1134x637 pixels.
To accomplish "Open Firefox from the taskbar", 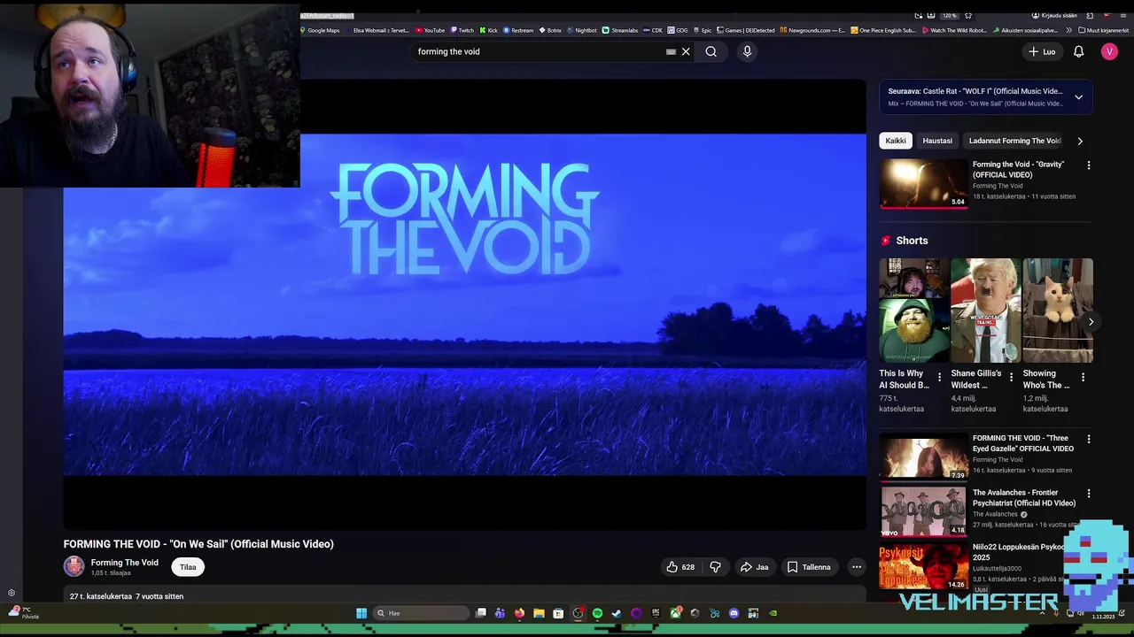I will tap(519, 613).
